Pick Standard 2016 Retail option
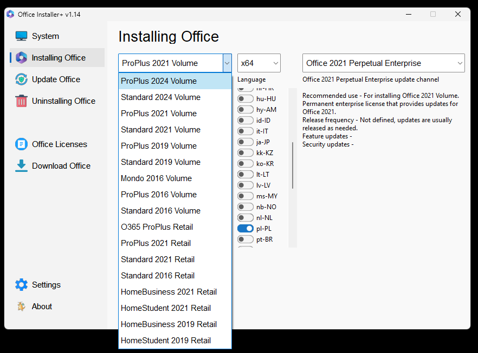The height and width of the screenshot is (353, 478). [x=175, y=276]
